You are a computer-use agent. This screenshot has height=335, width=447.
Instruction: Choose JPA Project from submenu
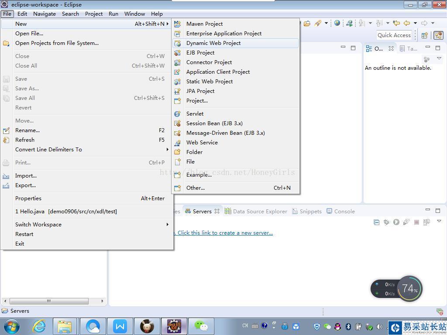click(235, 91)
